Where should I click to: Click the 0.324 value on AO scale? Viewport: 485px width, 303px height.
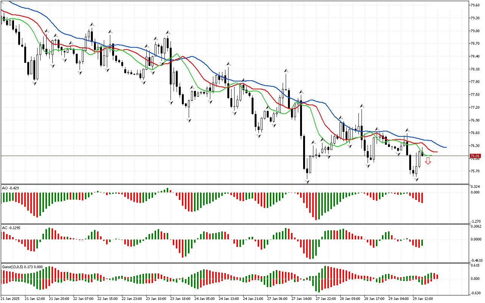[x=475, y=187]
